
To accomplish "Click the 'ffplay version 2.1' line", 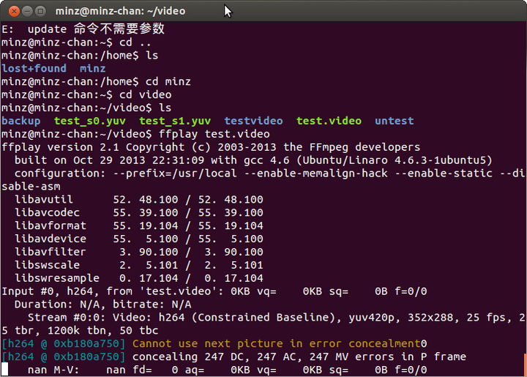I will [211, 147].
